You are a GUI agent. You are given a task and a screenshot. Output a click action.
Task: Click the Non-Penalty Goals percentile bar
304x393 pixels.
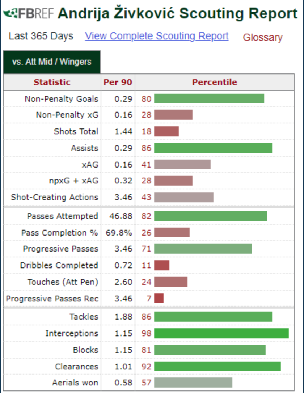[x=209, y=98]
